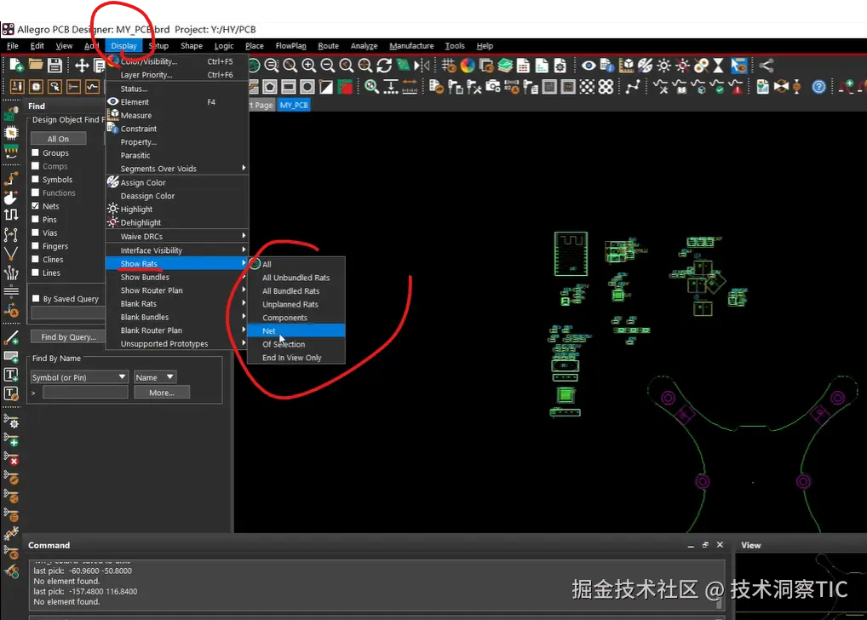Click the Refresh display circular arrows icon
Viewport: 867px width, 620px height.
coord(384,66)
